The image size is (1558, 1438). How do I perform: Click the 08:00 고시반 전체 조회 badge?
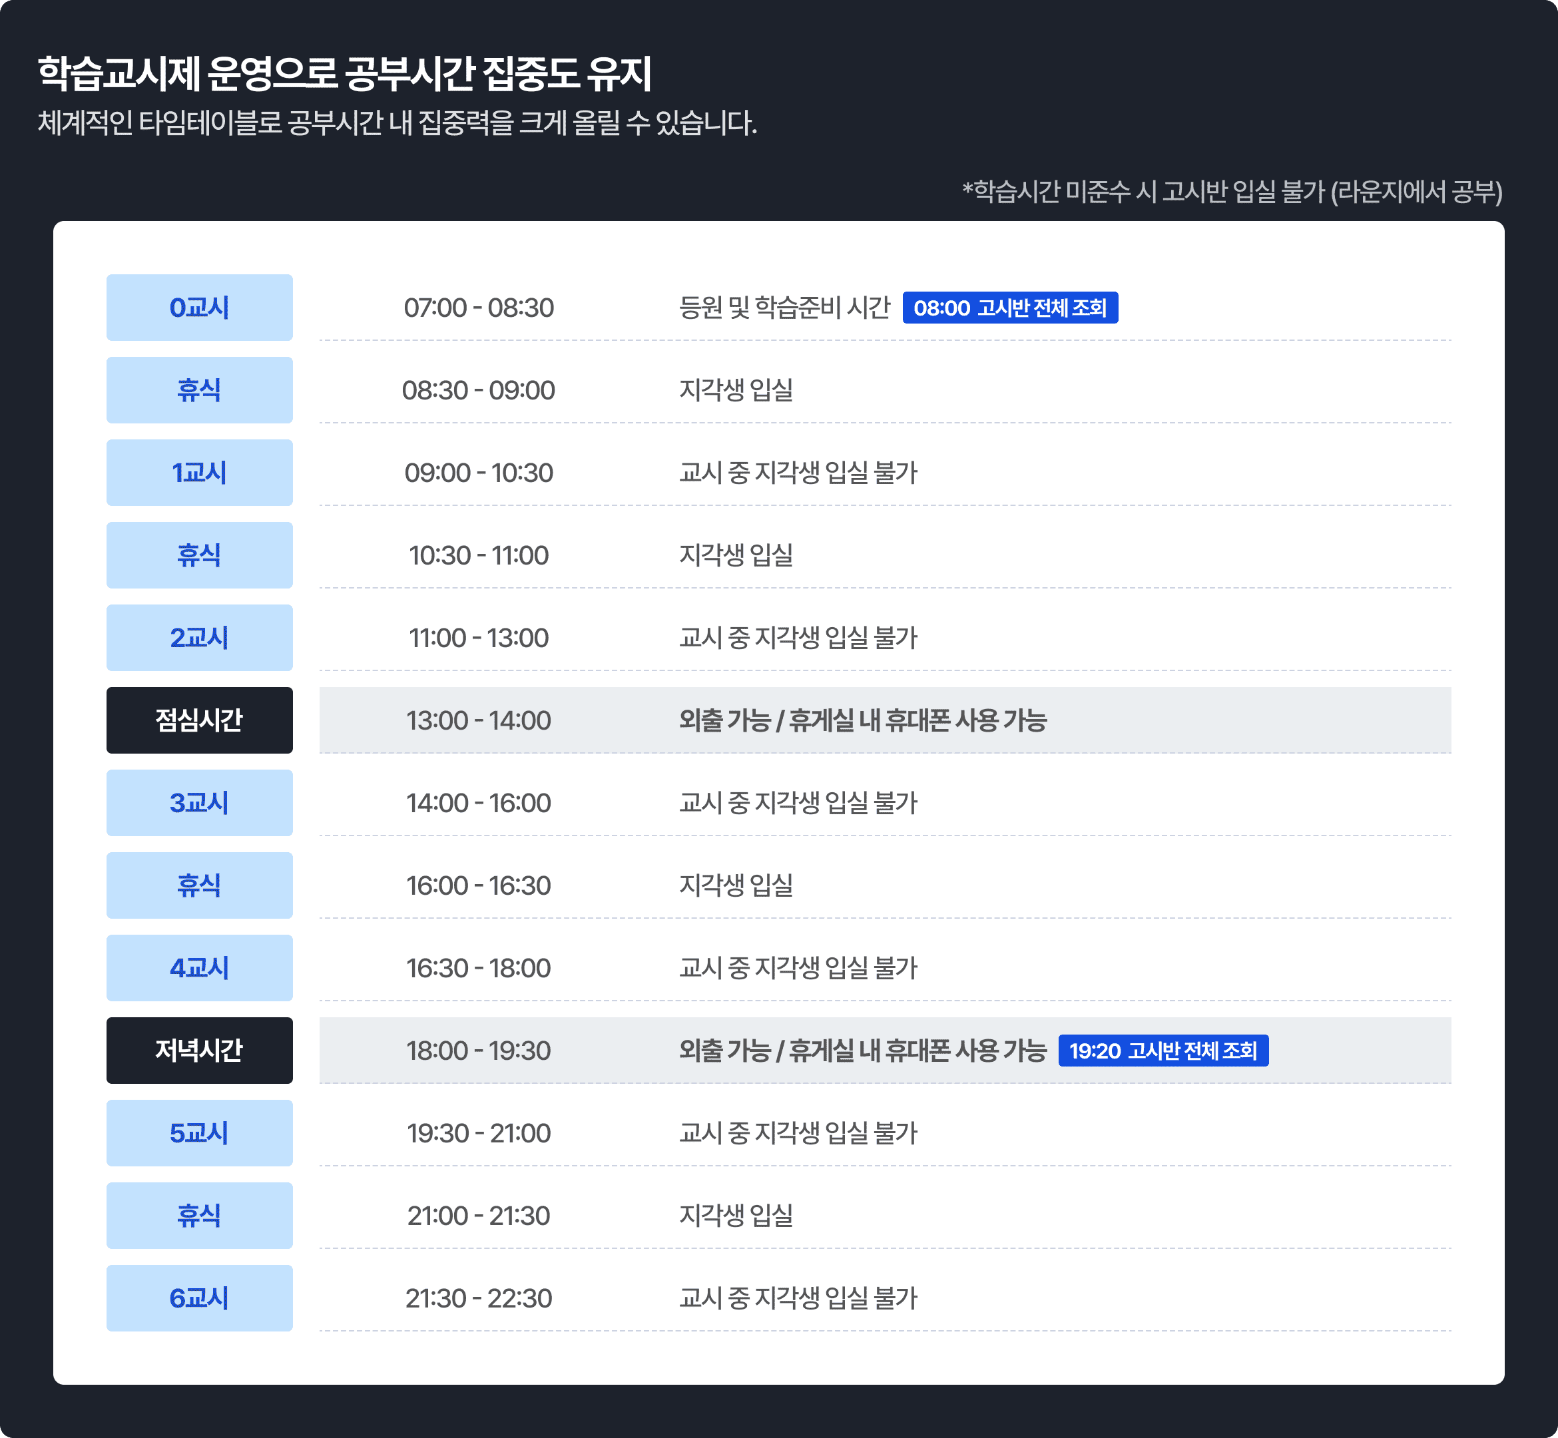(1009, 308)
